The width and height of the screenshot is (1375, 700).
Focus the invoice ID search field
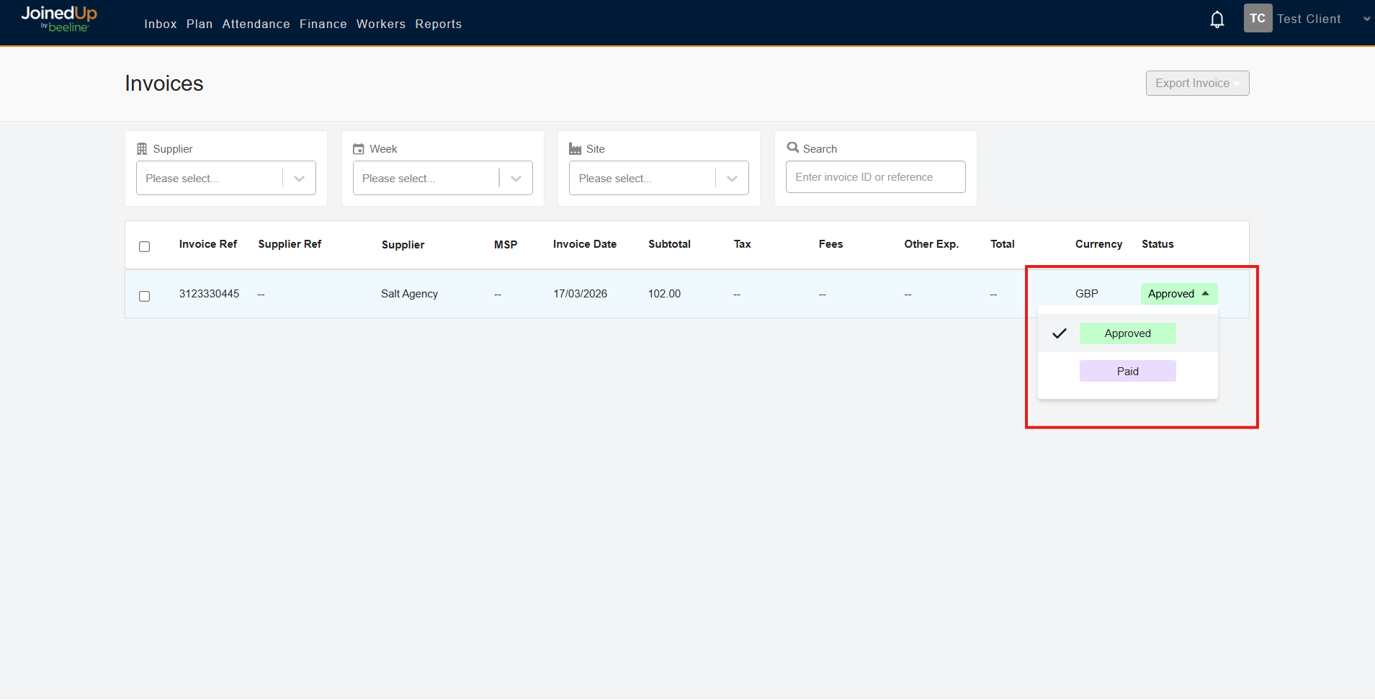tap(875, 177)
